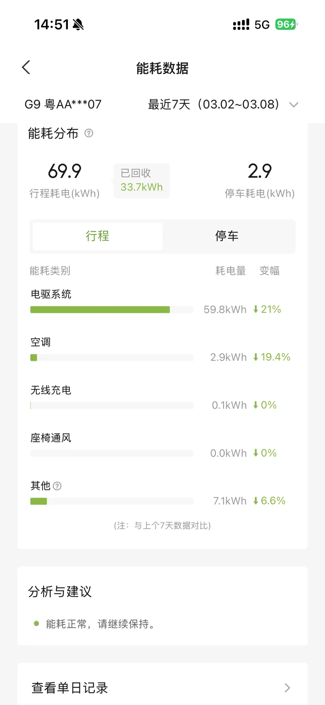This screenshot has height=705, width=325.
Task: Switch to the 行程 tab
Action: pos(98,236)
